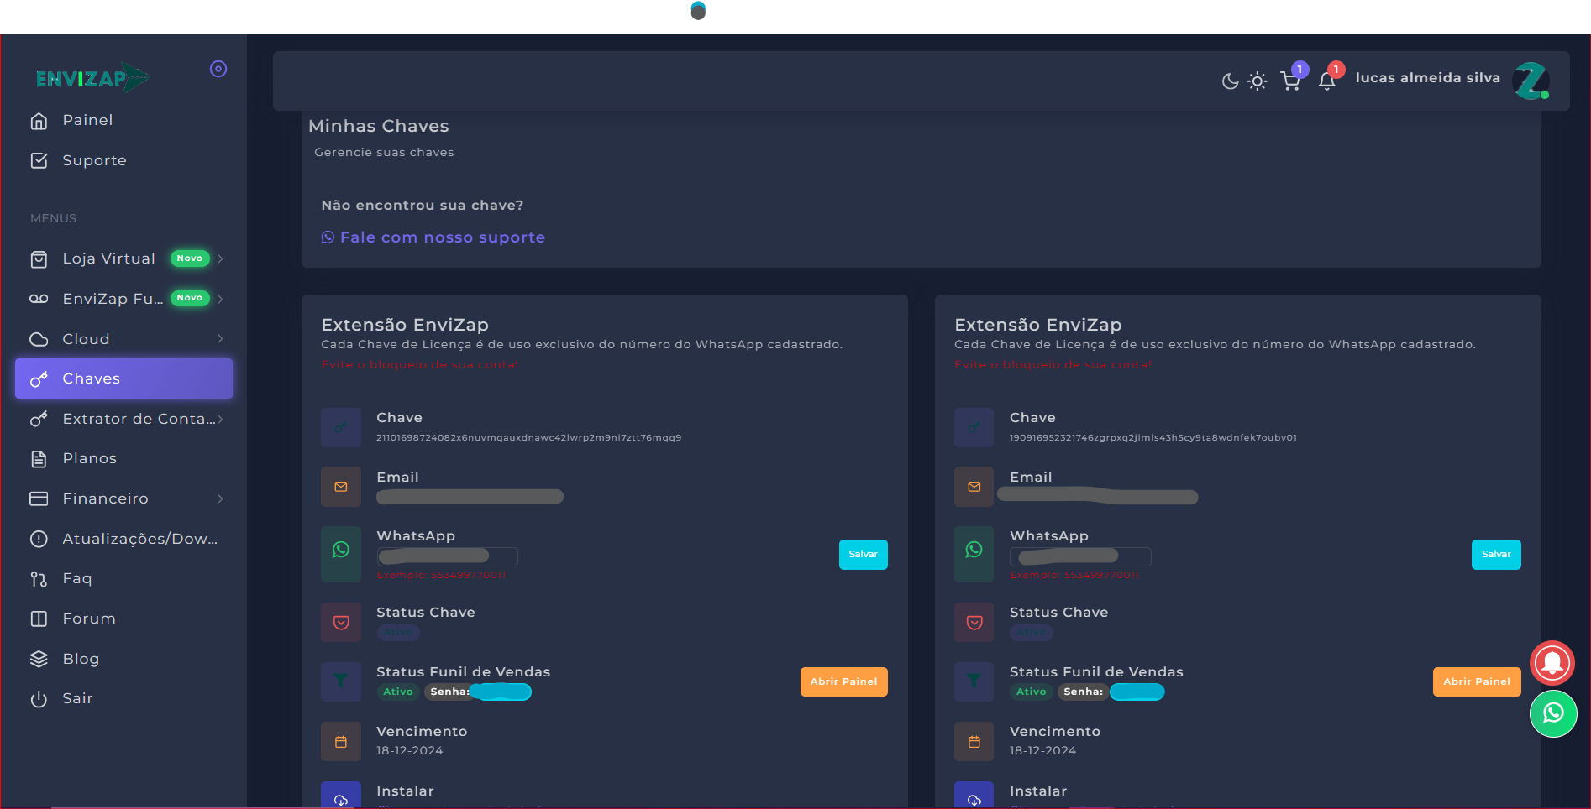This screenshot has height=809, width=1591.
Task: Click the Sair power icon
Action: [39, 699]
